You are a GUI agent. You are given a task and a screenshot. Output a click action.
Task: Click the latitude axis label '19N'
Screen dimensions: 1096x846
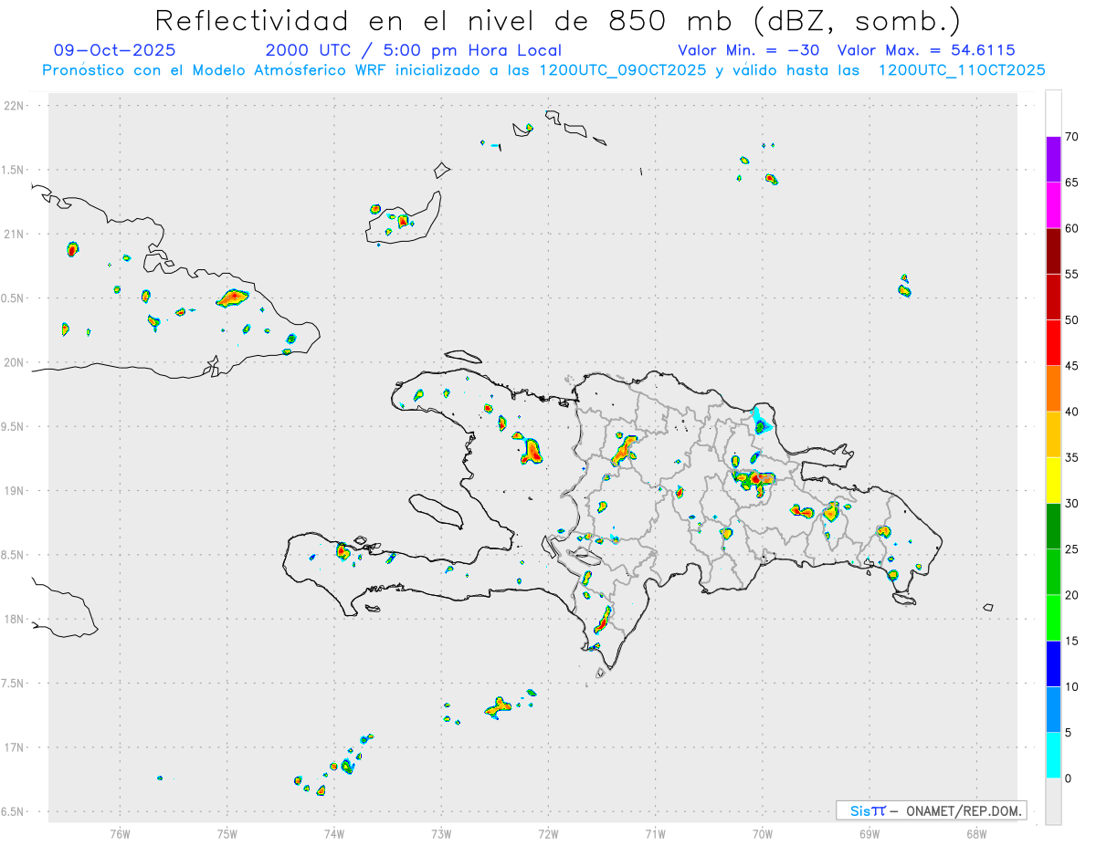16,491
